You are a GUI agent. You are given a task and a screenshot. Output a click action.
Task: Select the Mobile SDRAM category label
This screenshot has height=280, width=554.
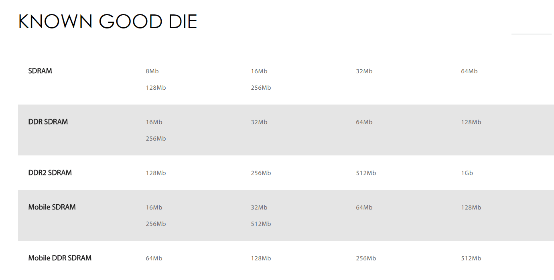(52, 207)
